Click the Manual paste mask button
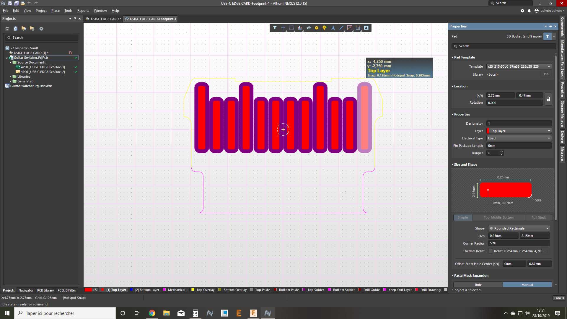 [x=527, y=285]
